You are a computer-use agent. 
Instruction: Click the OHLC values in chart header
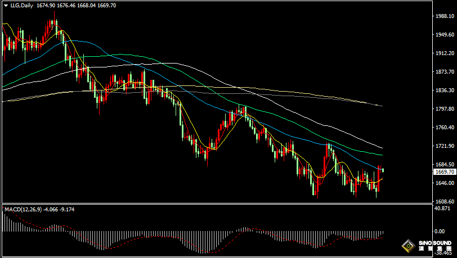point(77,5)
